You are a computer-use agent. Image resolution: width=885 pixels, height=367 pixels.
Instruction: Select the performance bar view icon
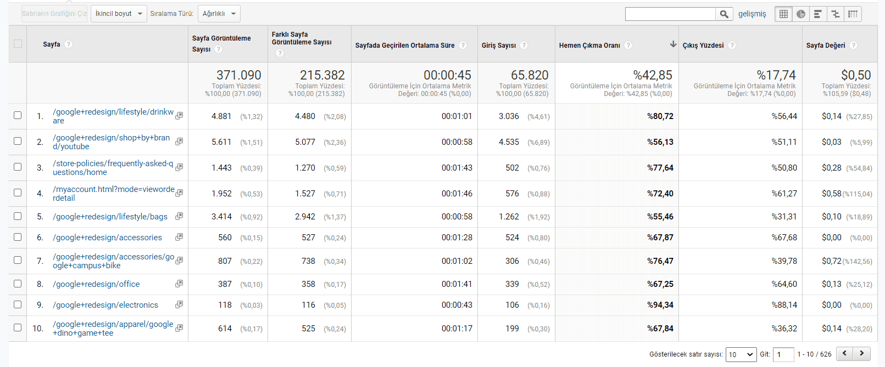818,14
